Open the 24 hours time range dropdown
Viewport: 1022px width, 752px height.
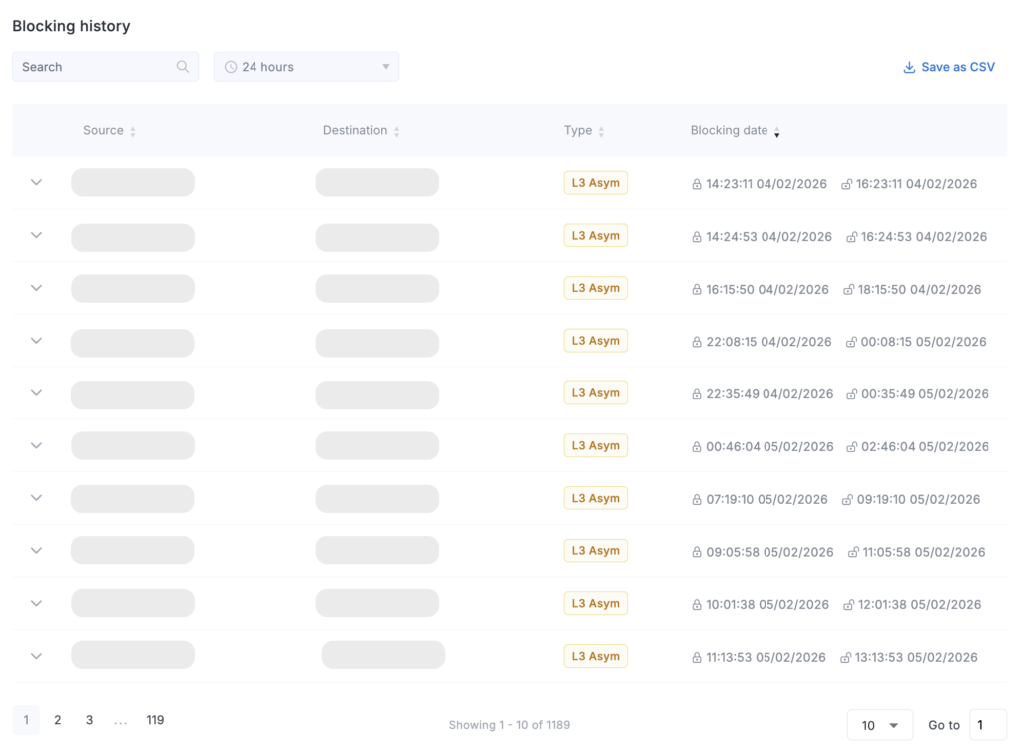[305, 67]
